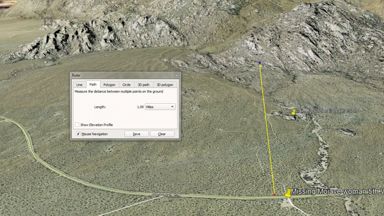Open the Polygon measurement tab
Screen dimensions: 384x216
[109, 85]
